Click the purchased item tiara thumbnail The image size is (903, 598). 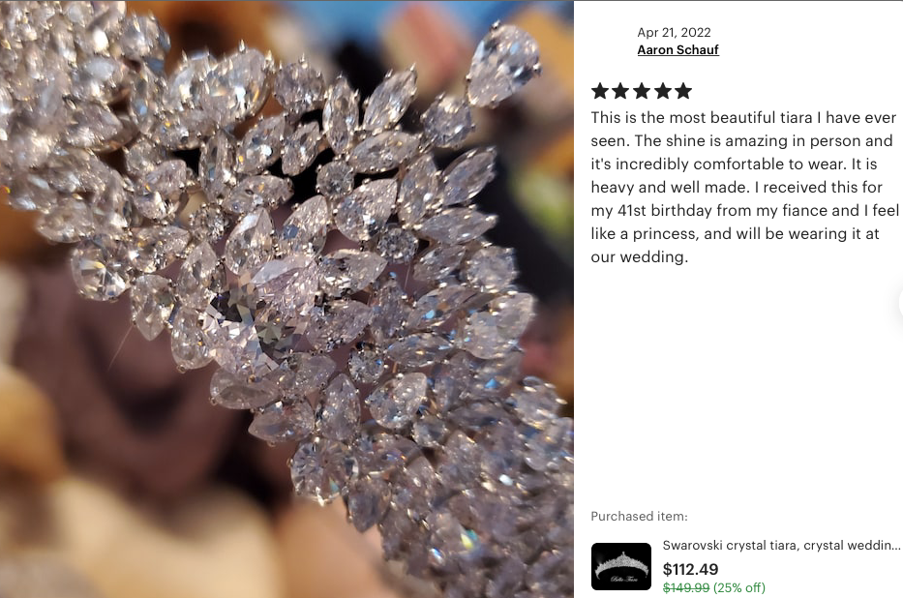(620, 566)
